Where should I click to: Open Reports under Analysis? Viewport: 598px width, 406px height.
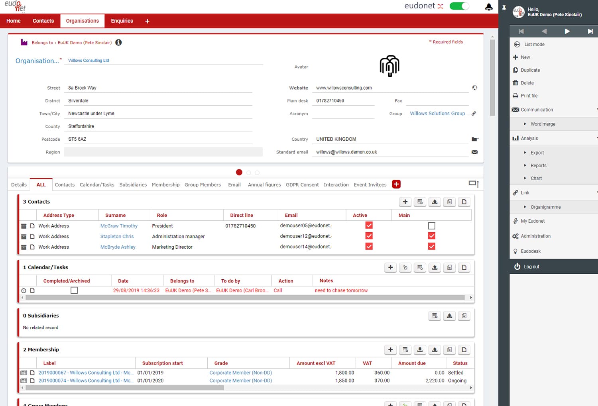pyautogui.click(x=538, y=165)
